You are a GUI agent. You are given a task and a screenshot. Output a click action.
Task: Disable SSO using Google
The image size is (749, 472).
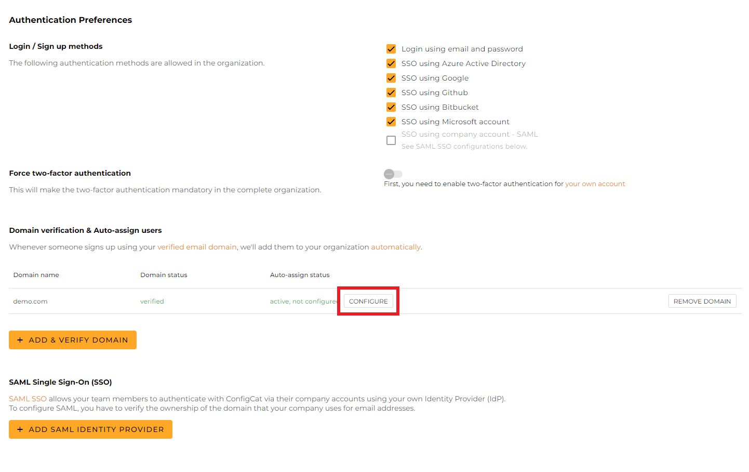pyautogui.click(x=391, y=78)
